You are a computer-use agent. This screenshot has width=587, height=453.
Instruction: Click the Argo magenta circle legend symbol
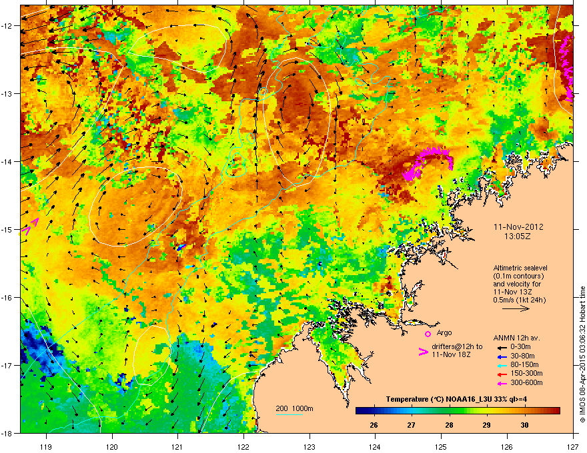point(428,334)
